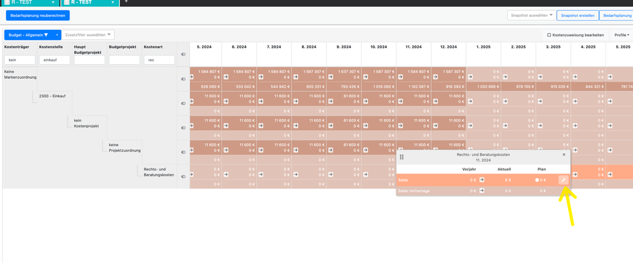Close the Rechts- und Beratungskosten popup

564,154
